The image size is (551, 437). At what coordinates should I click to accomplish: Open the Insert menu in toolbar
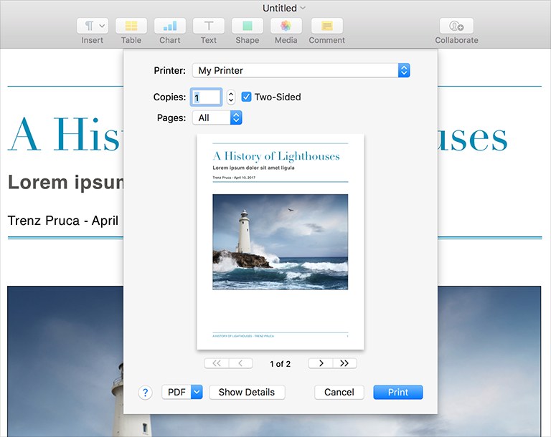click(x=93, y=26)
